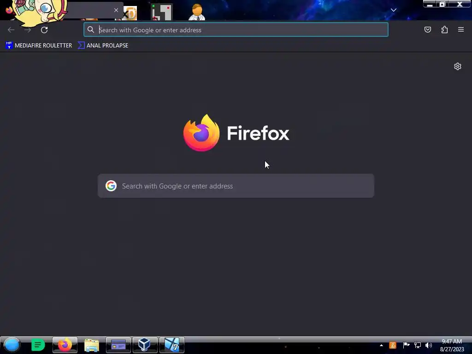Click the orange Java tray icon

[x=393, y=345]
